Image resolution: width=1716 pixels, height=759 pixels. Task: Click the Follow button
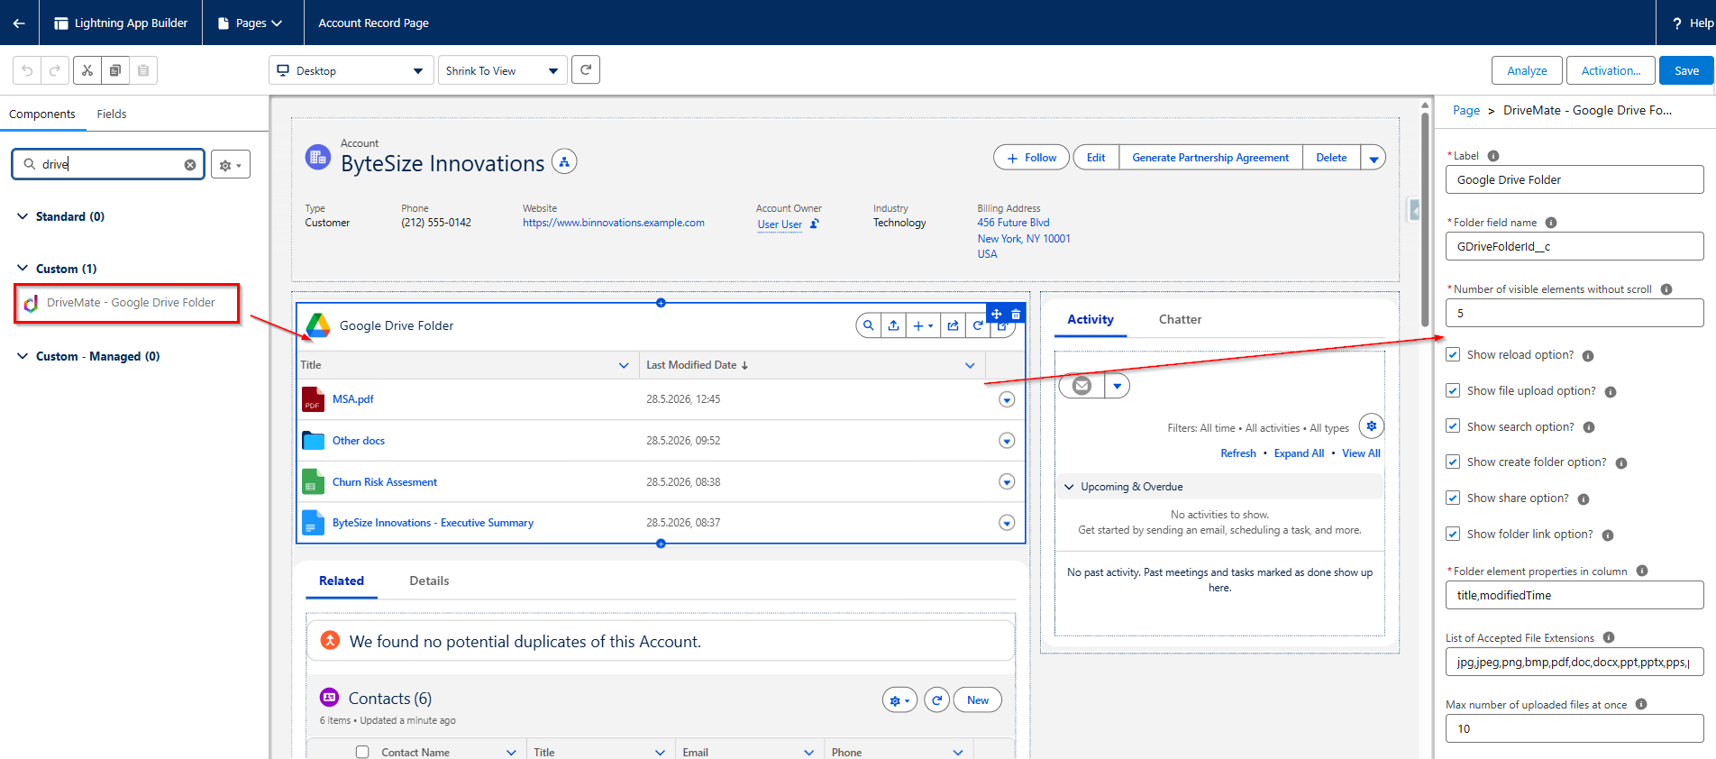(x=1031, y=158)
